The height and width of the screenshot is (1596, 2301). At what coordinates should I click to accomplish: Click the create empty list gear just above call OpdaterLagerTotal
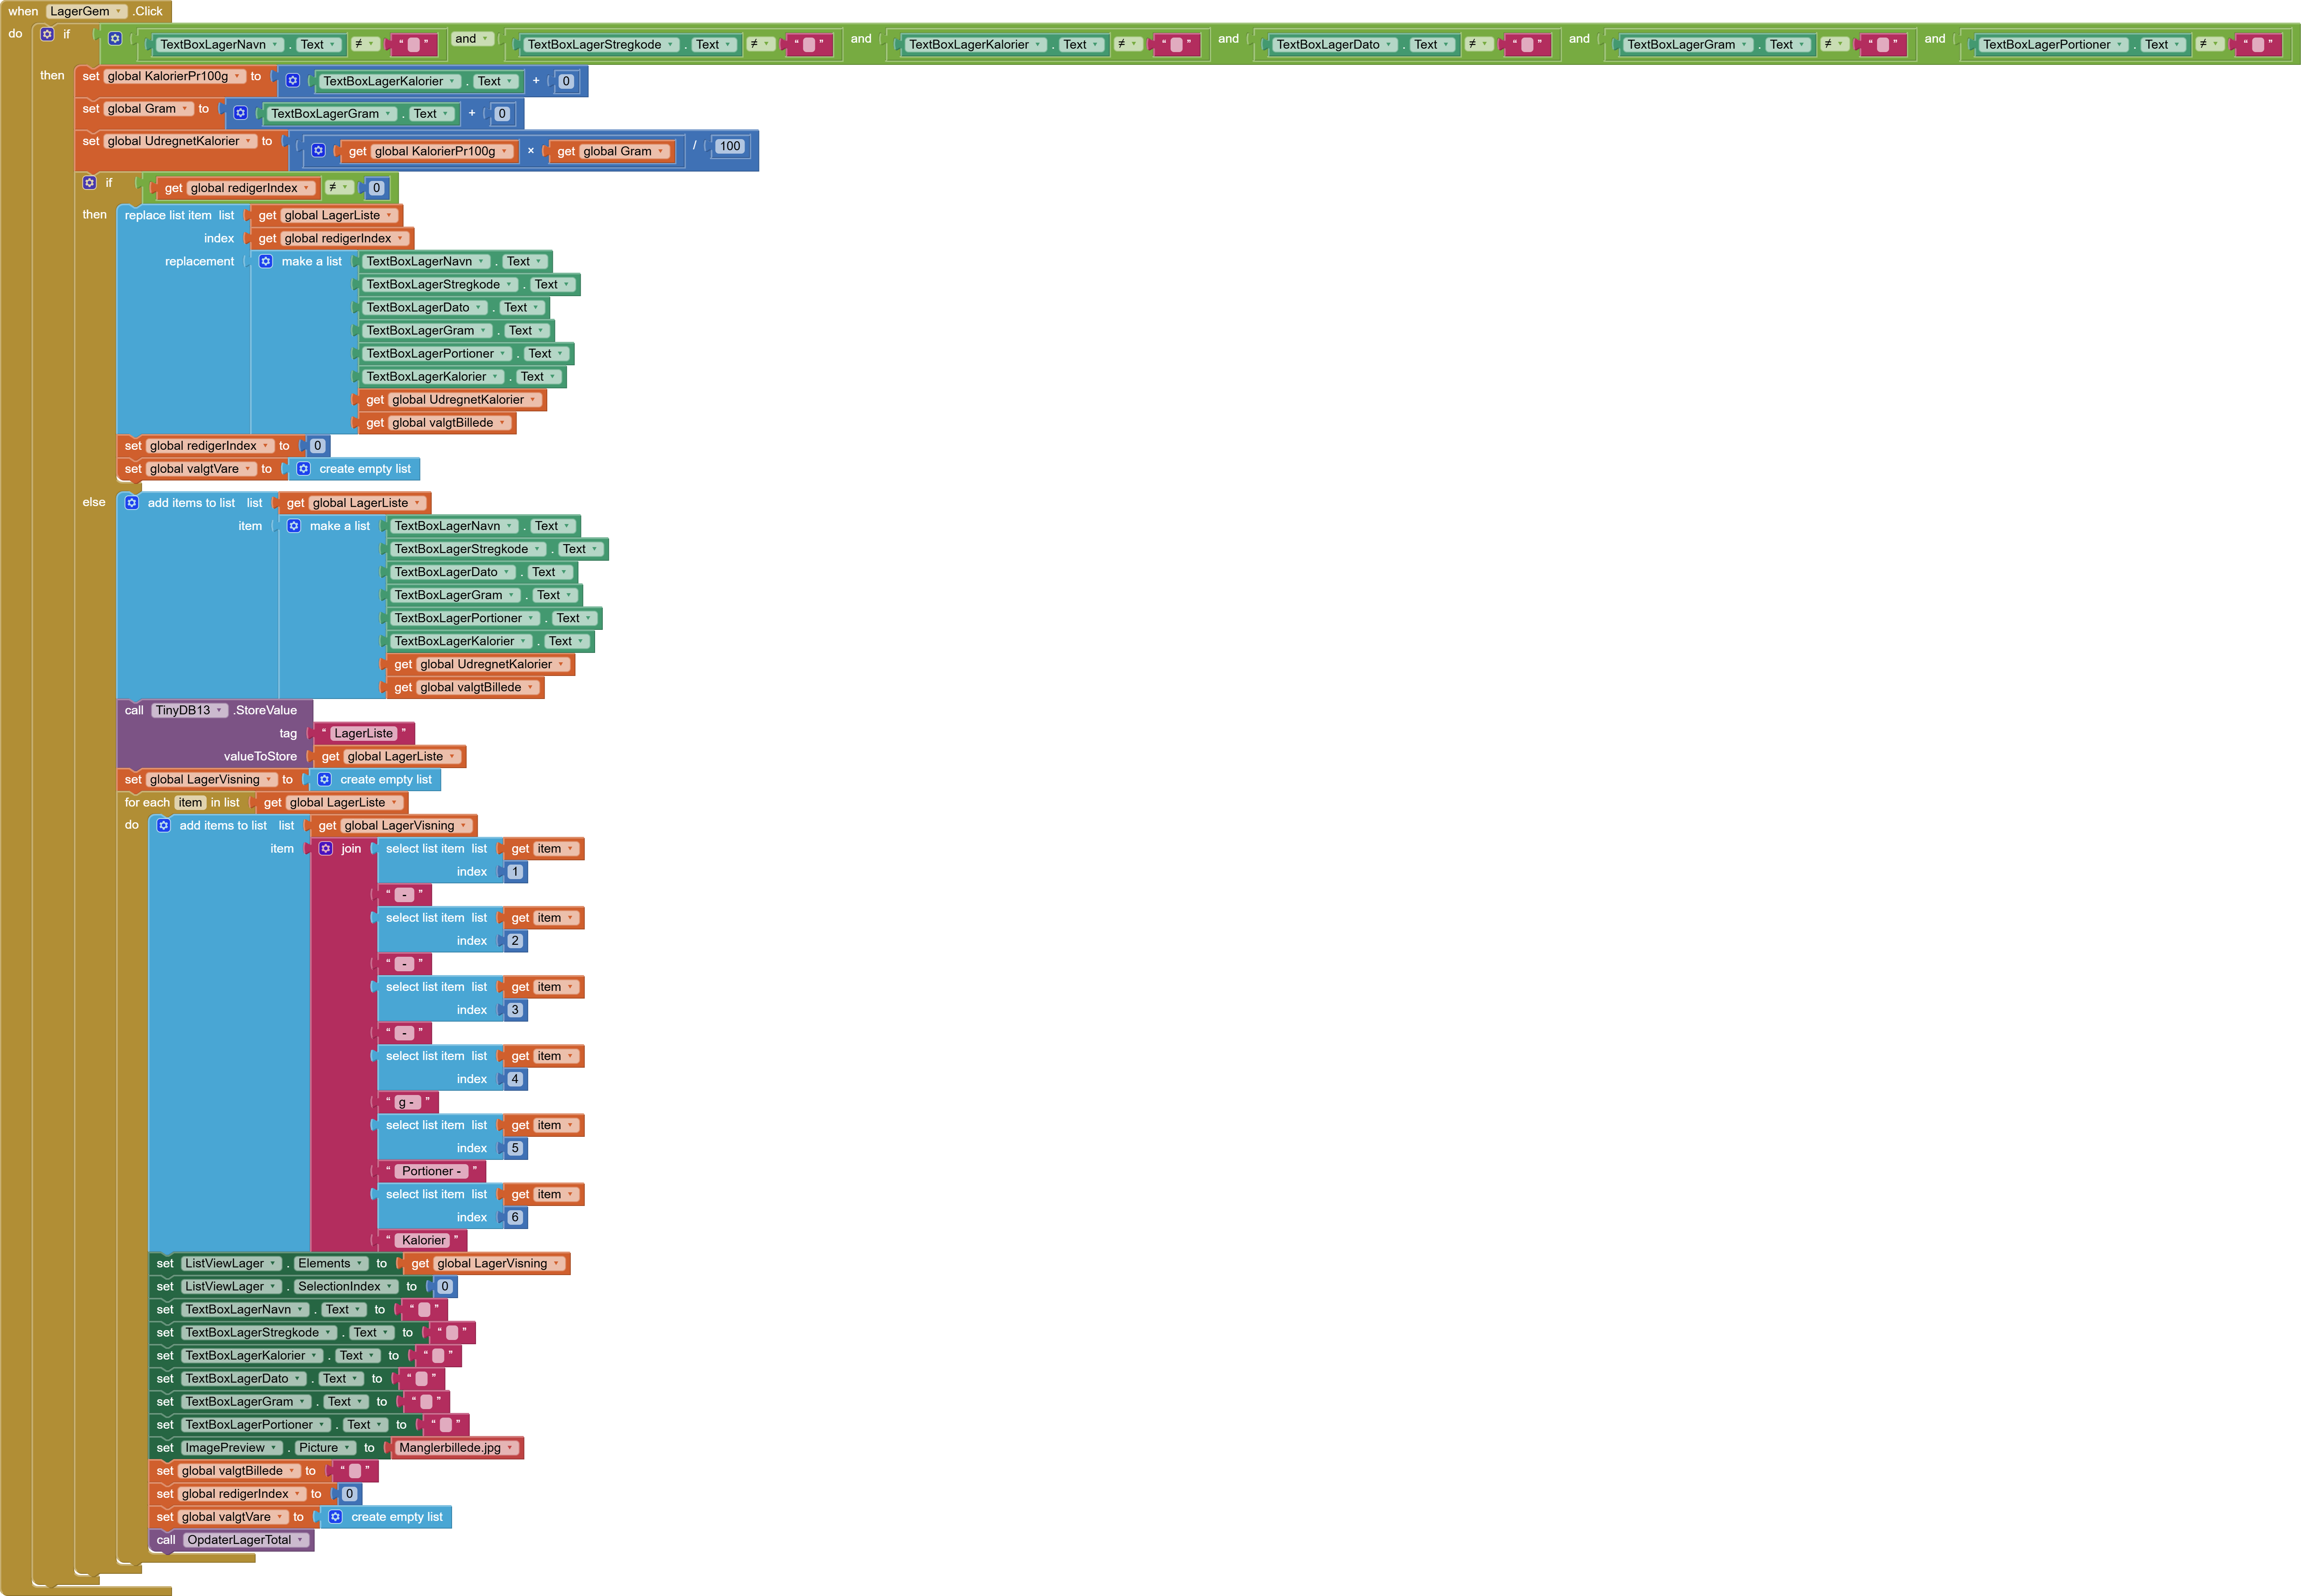pyautogui.click(x=336, y=1517)
